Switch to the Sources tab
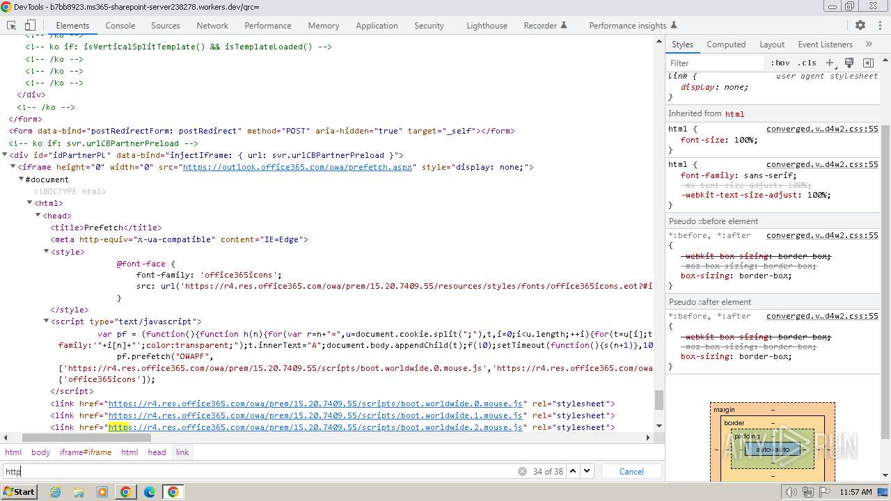 pos(165,25)
